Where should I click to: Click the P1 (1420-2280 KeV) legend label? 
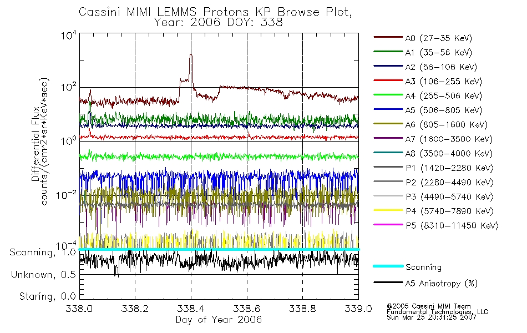(449, 168)
